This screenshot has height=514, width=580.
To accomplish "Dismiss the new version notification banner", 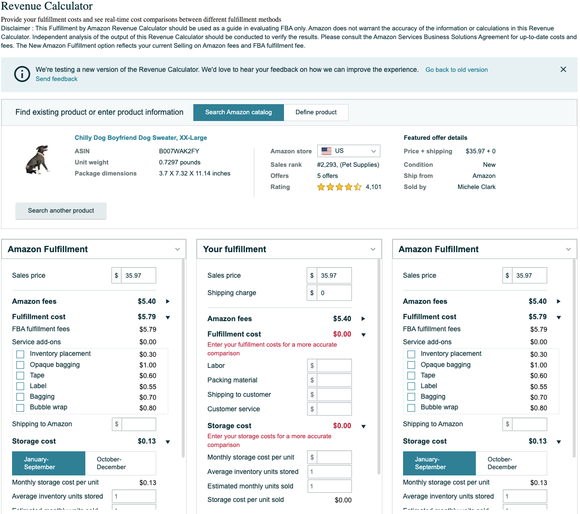I will coord(563,69).
